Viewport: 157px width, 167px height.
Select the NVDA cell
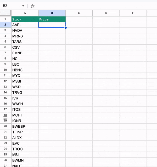(25, 30)
